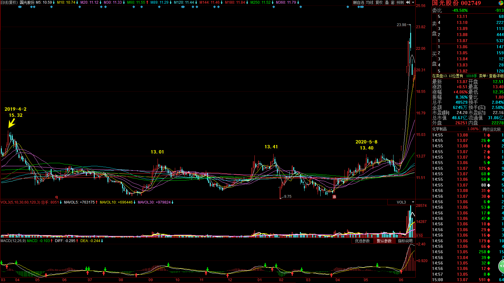The image size is (504, 283).
Task: Click the 同行业比较 industry comparison link
Action: [x=492, y=129]
